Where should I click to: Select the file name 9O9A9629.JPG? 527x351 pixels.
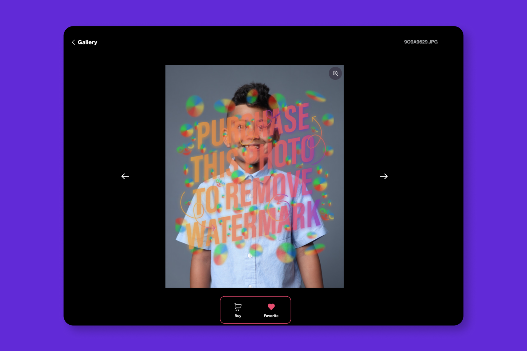click(420, 42)
